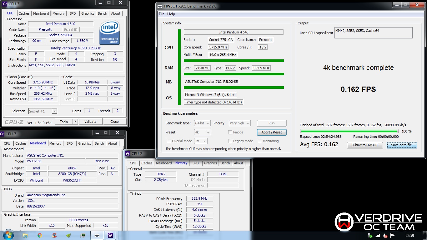The image size is (427, 240).
Task: Open About tab in the Memory CPU-Z window
Action: [239, 163]
